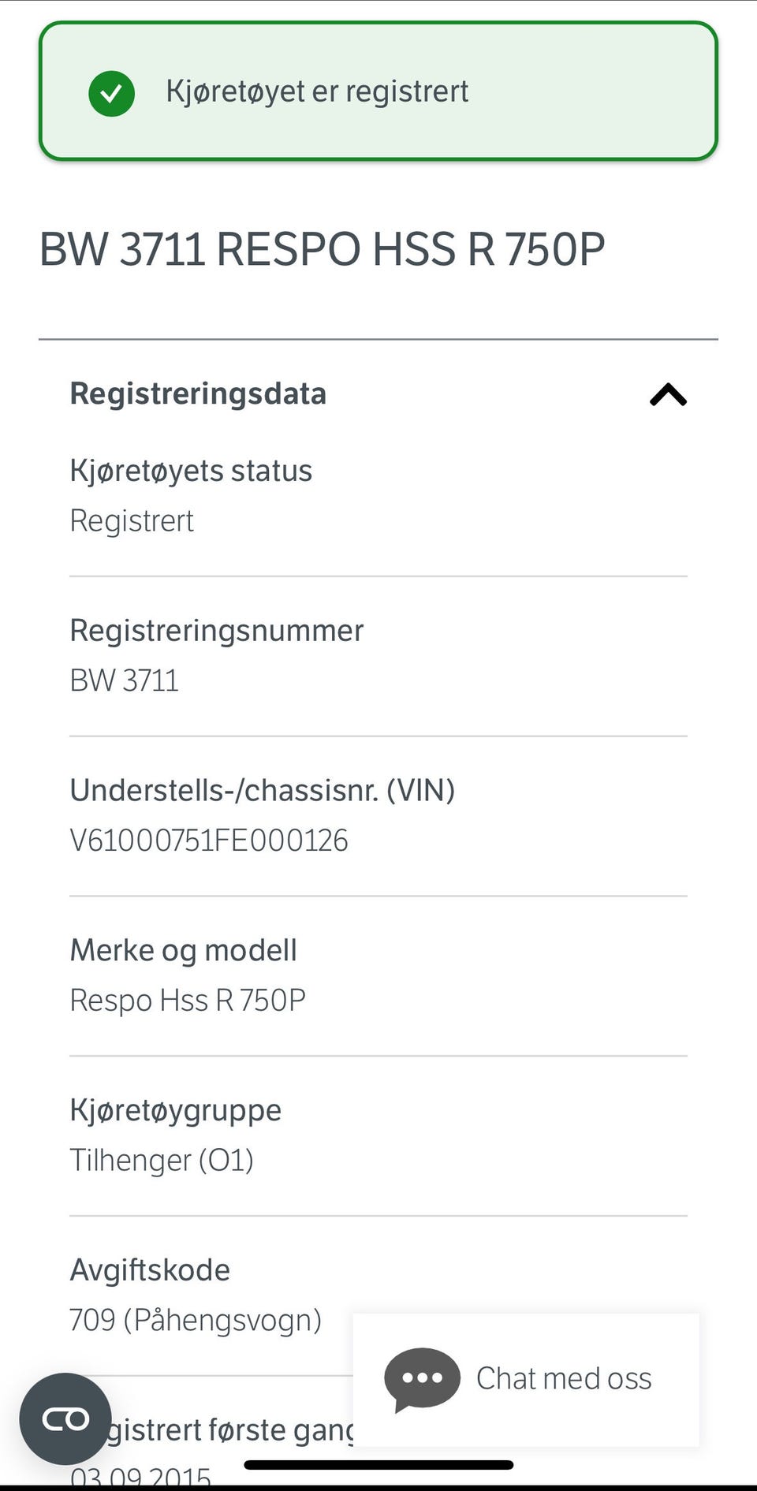
Task: Select the Kjøretøygruppe label
Action: coord(176,1110)
